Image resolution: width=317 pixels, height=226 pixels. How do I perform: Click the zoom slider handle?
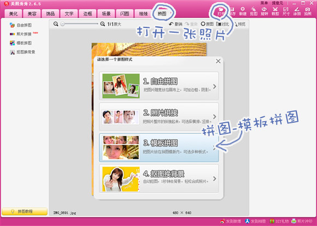pyautogui.click(x=63, y=24)
